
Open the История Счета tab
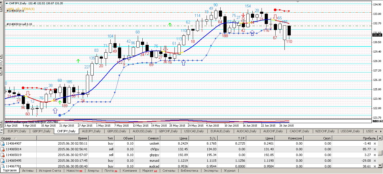tap(50, 171)
